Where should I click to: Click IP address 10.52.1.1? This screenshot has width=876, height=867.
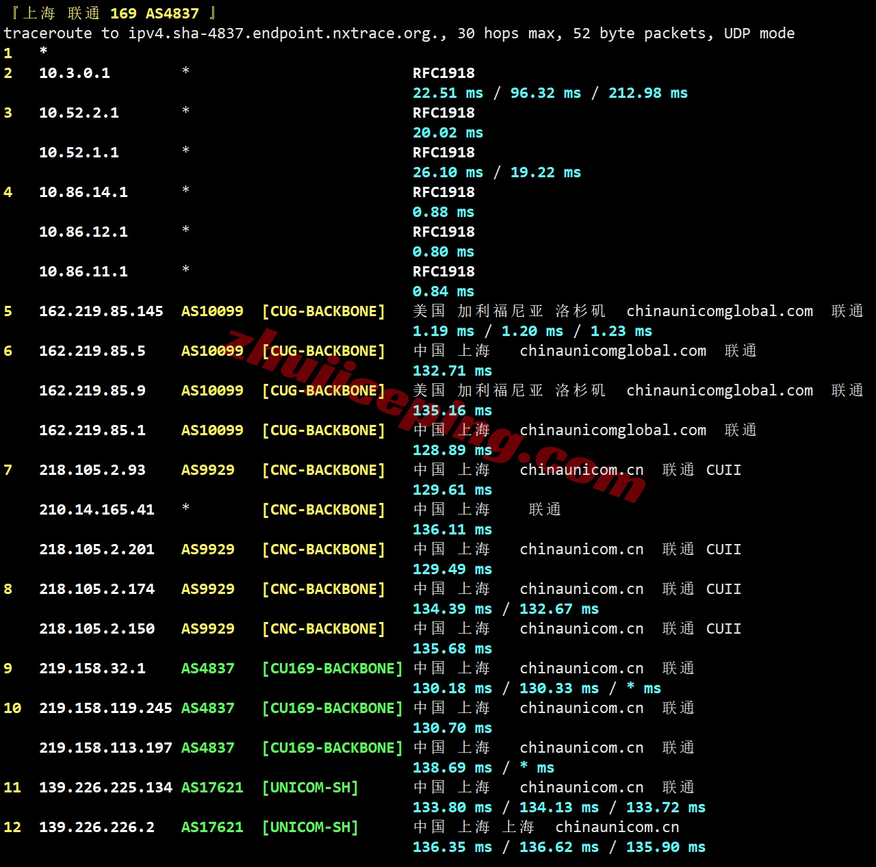coord(79,153)
